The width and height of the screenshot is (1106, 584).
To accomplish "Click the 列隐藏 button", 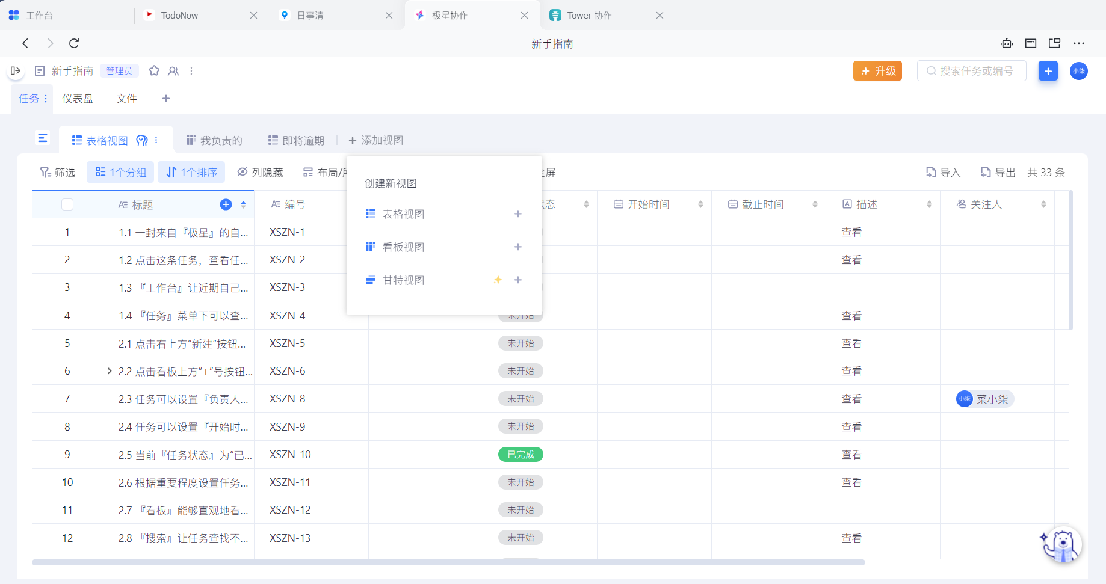I will click(260, 173).
